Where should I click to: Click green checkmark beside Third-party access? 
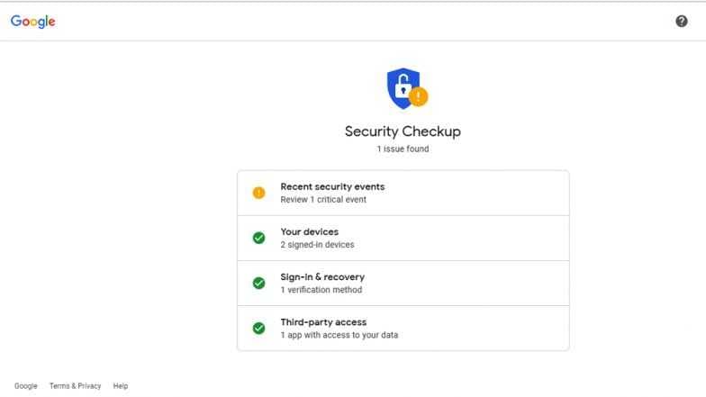tap(259, 328)
